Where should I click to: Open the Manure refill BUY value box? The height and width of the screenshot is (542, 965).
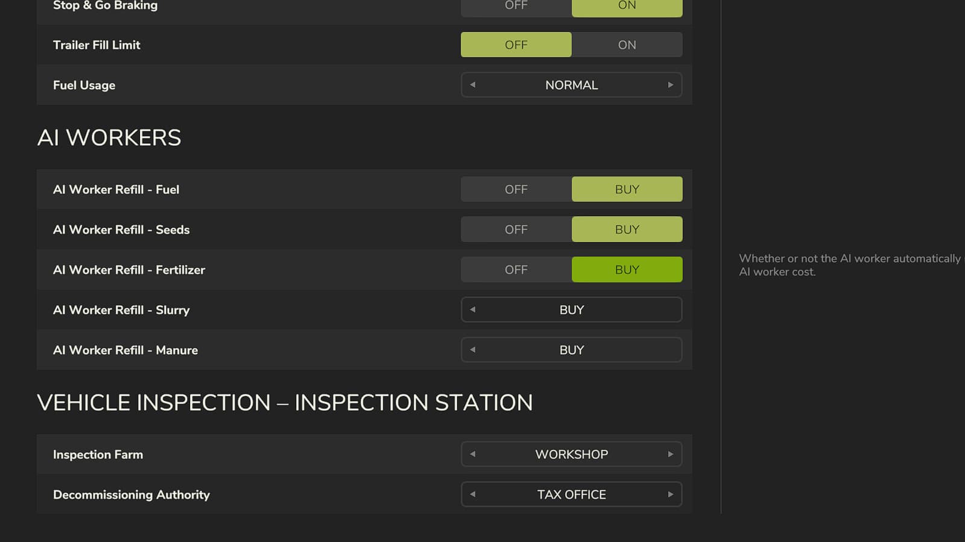point(572,350)
